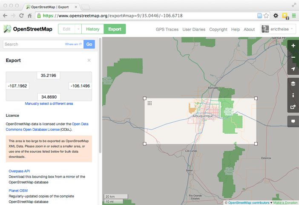This screenshot has width=299, height=205.
Task: Edit the west longitude field -107.1962
Action: pyautogui.click(x=17, y=86)
